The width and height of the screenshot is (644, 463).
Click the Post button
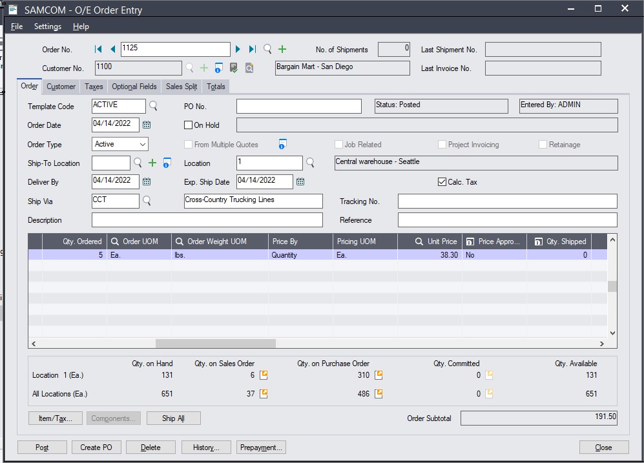(x=42, y=448)
